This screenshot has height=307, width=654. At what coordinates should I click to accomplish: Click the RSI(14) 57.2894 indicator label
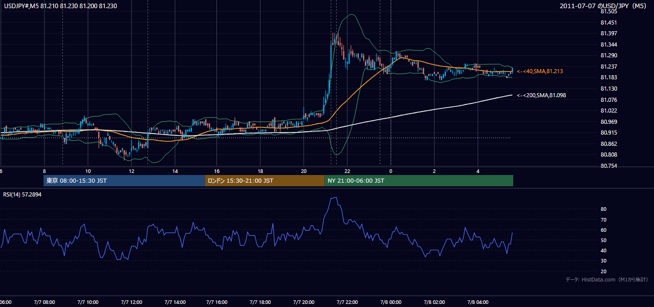(23, 194)
